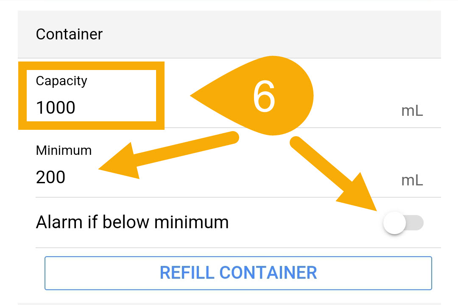This screenshot has height=305, width=458.
Task: Tap the Capacity field label
Action: (x=61, y=81)
